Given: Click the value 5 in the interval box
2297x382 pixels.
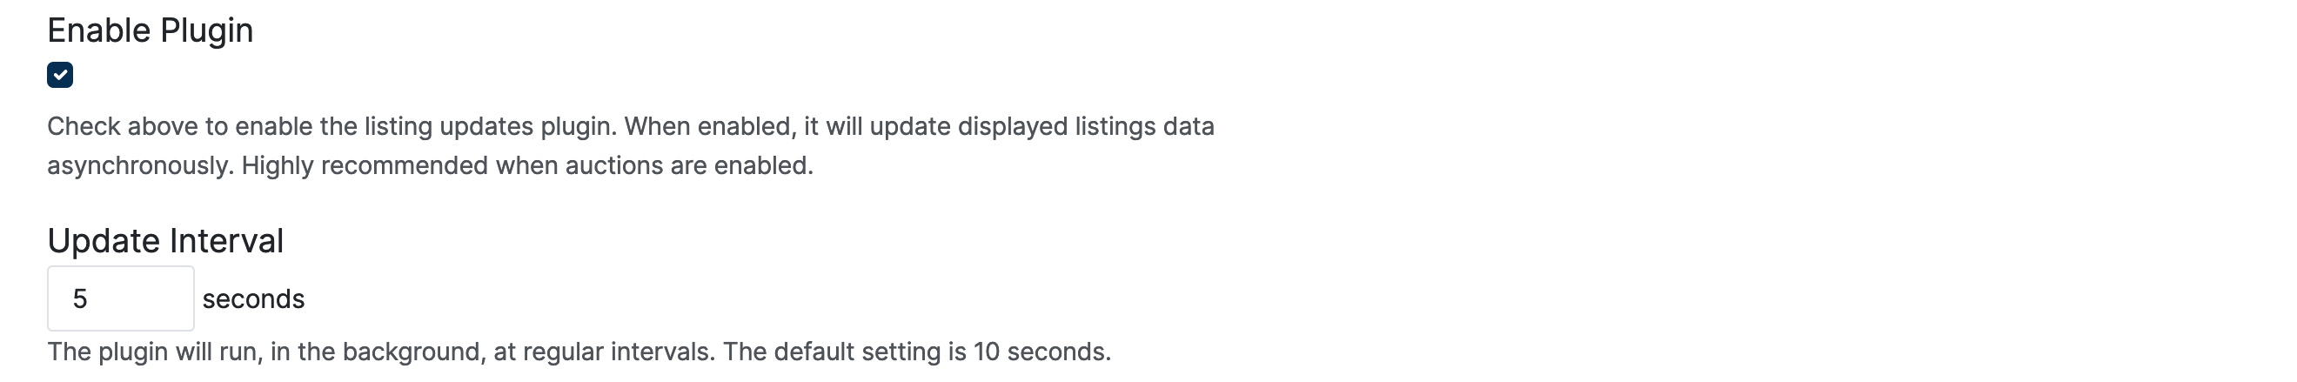Looking at the screenshot, I should click(x=80, y=299).
